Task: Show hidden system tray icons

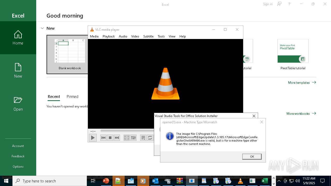Action: (x=279, y=181)
